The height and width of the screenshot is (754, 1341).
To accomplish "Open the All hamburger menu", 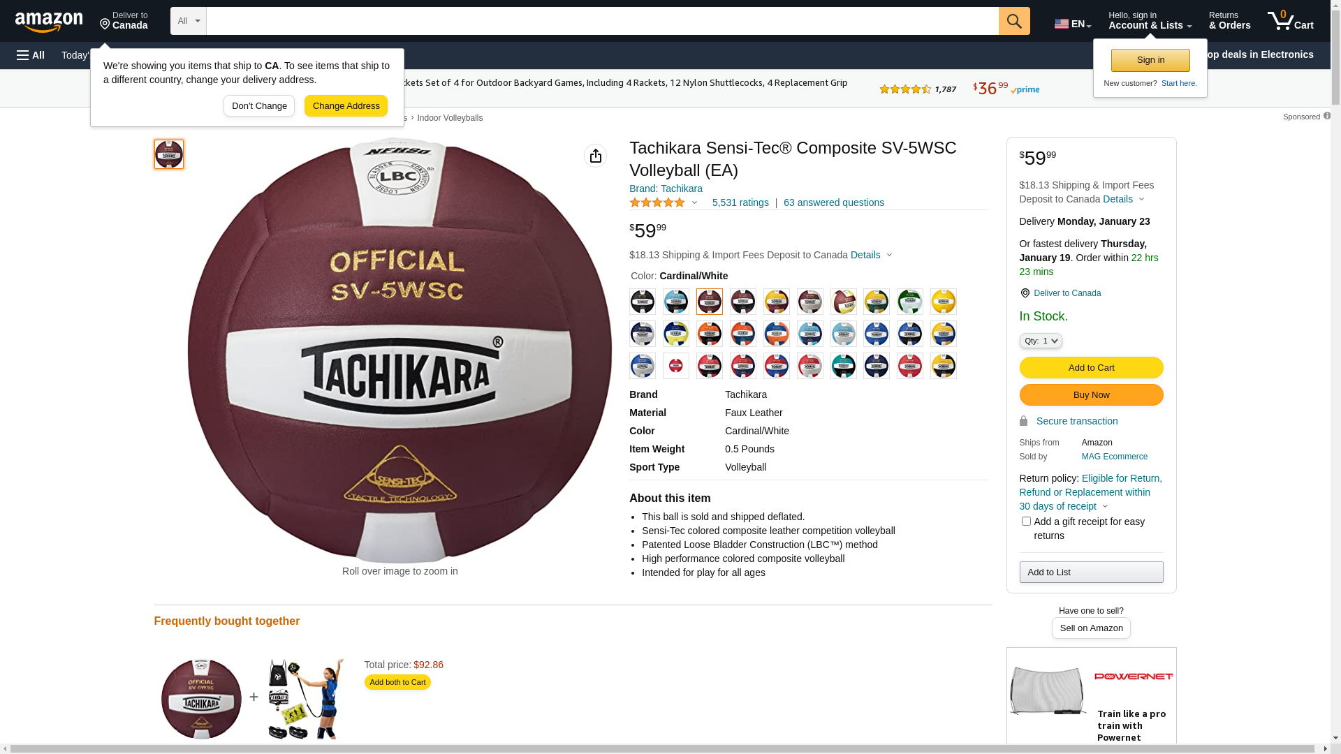I will [31, 55].
